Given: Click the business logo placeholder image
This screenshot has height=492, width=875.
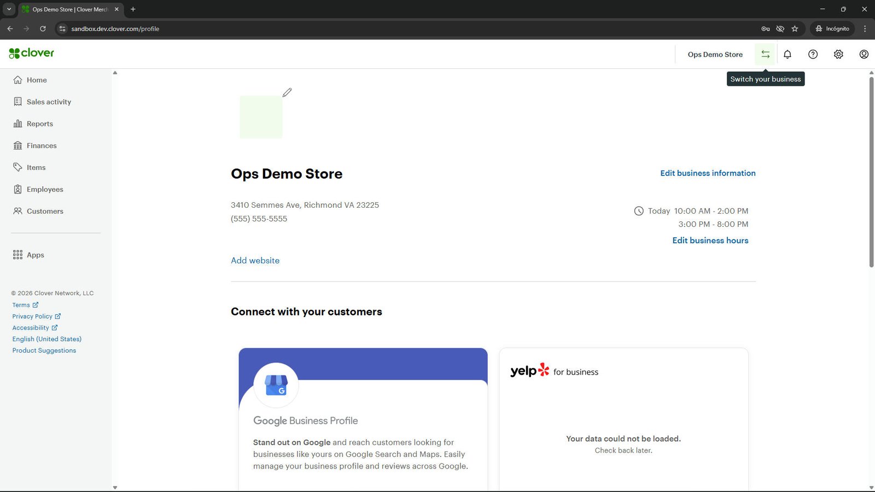Looking at the screenshot, I should point(261,117).
